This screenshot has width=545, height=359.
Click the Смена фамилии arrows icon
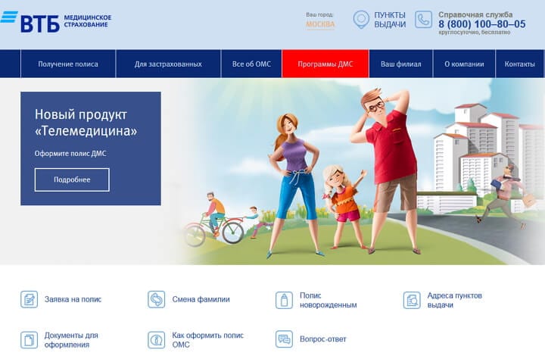(x=157, y=299)
